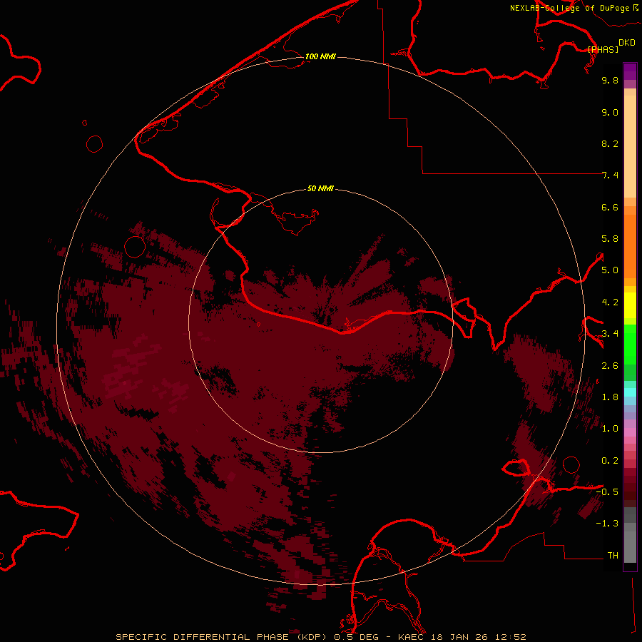
Task: Click the 5.8 scale value
Action: [610, 239]
